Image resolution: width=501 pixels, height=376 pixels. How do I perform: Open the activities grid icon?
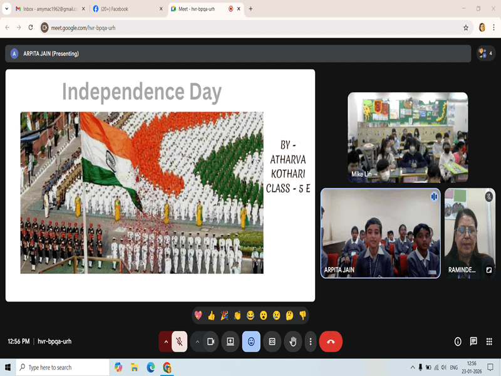click(489, 342)
